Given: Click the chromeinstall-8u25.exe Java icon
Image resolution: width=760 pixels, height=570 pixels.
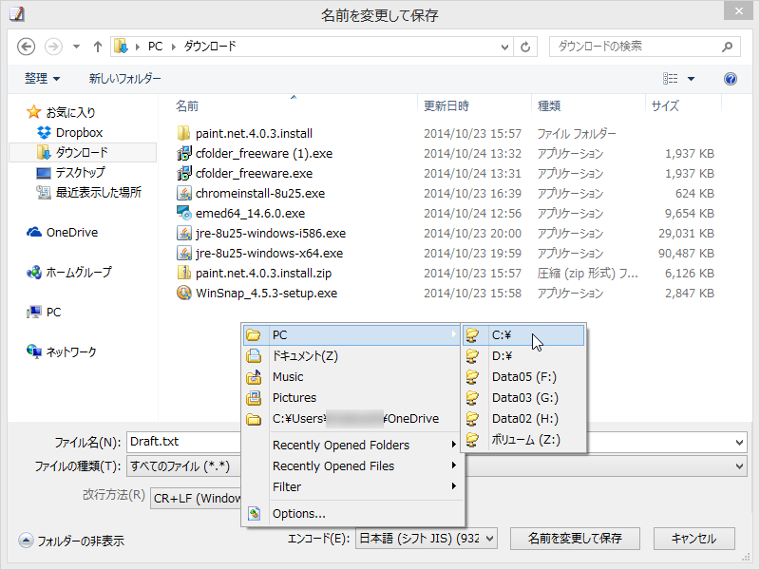Looking at the screenshot, I should point(183,194).
